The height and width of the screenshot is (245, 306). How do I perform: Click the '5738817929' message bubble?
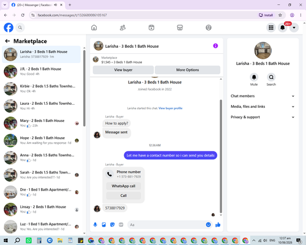tap(115, 208)
